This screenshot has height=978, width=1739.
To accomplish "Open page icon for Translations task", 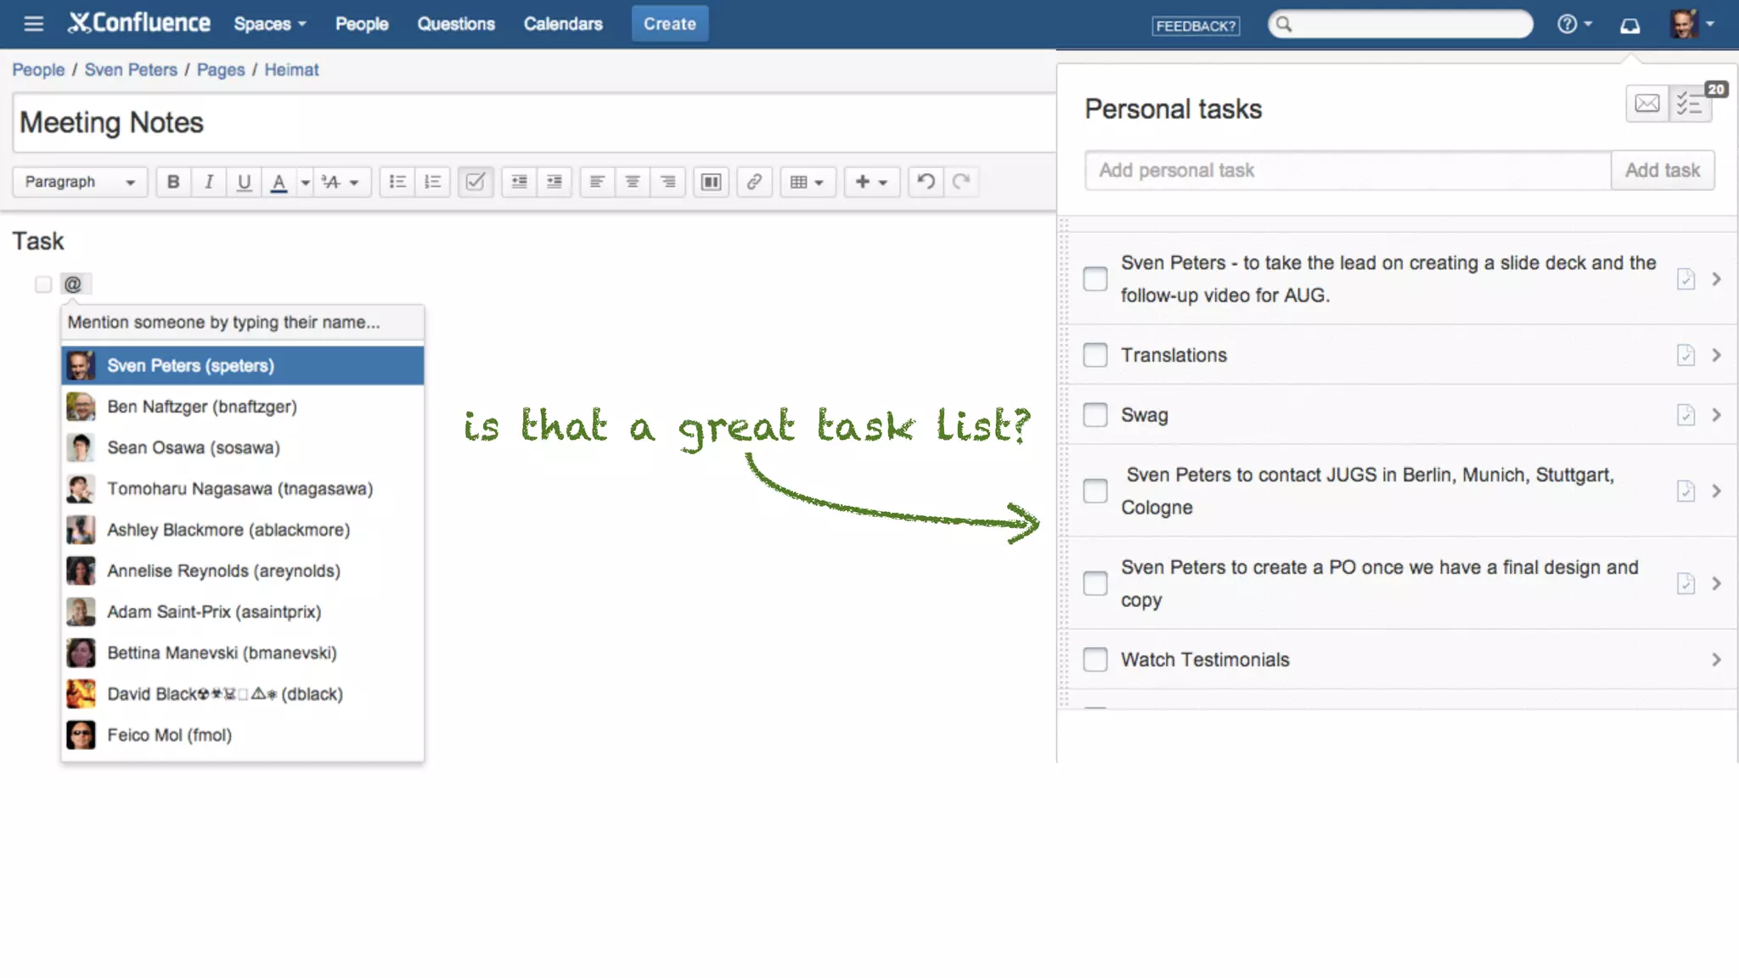I will (x=1686, y=355).
